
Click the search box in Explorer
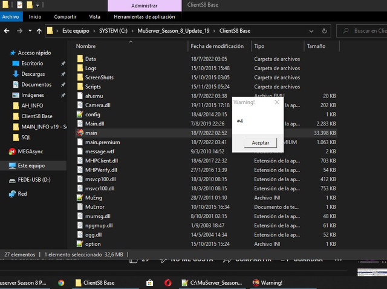pos(363,31)
